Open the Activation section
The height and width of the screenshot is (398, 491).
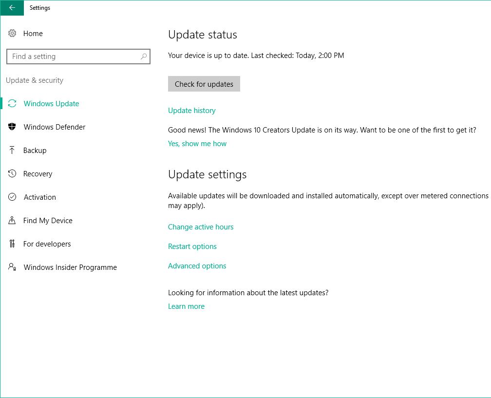point(40,197)
